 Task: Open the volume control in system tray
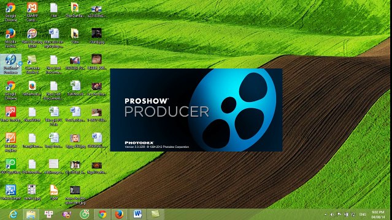(x=332, y=215)
